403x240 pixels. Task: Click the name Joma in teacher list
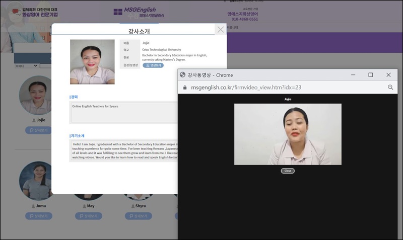[41, 206]
